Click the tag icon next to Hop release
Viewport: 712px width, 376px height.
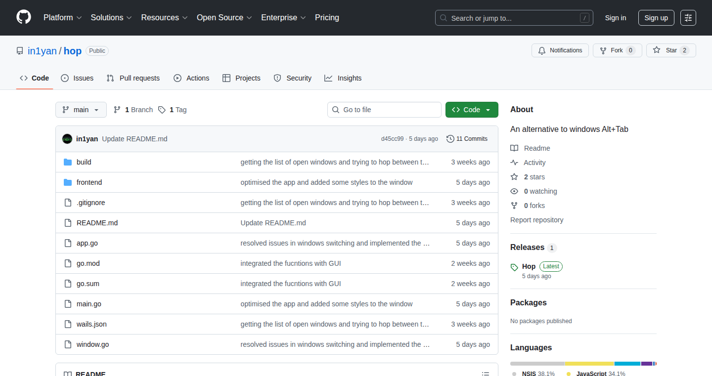(514, 267)
